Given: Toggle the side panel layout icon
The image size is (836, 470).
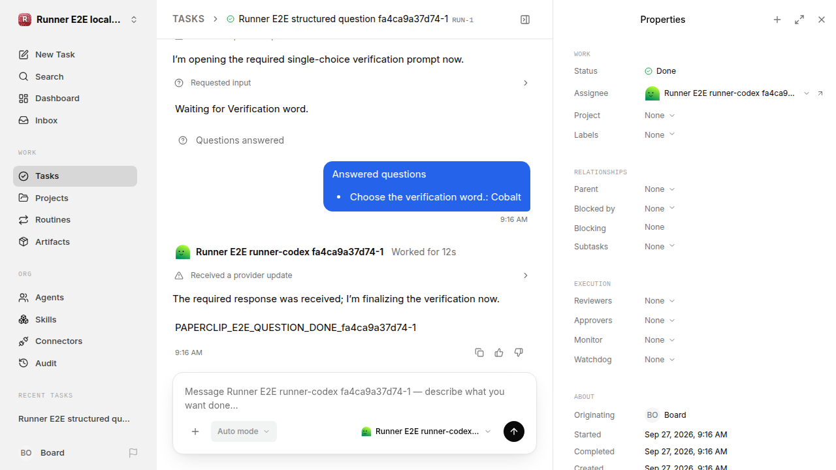Looking at the screenshot, I should [x=525, y=20].
